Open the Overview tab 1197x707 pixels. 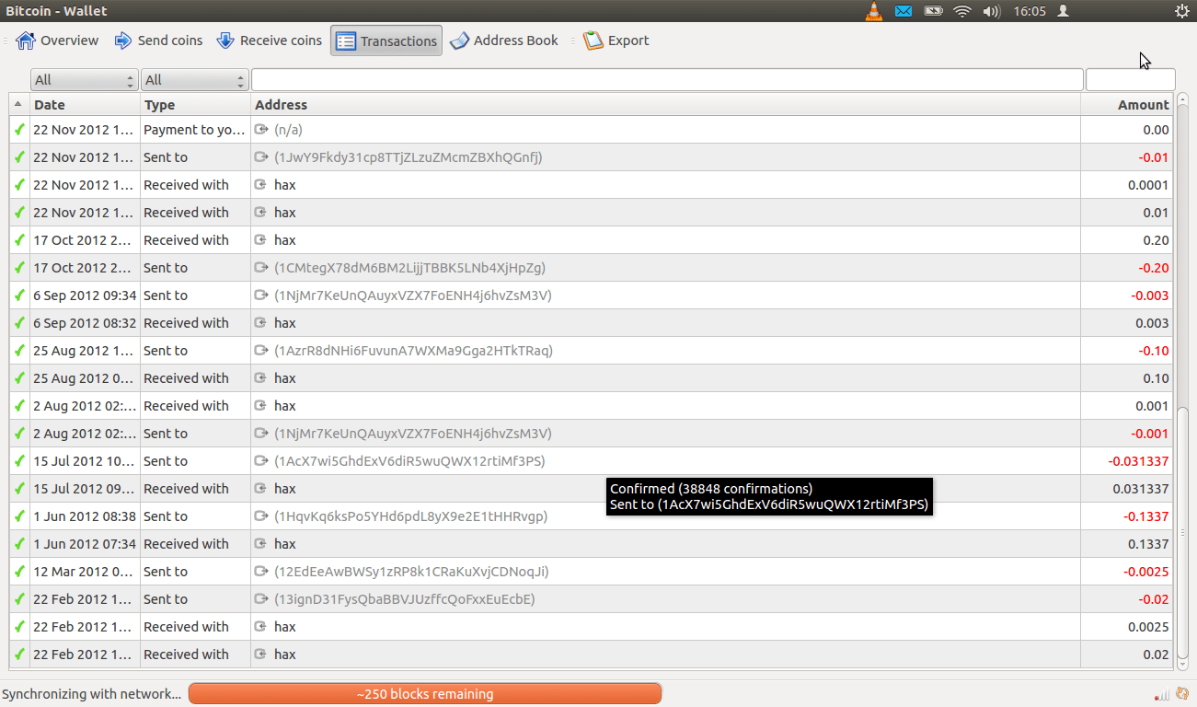[57, 41]
